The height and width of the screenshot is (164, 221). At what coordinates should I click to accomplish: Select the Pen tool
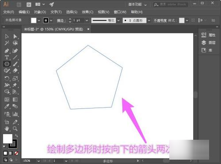coord(7,51)
